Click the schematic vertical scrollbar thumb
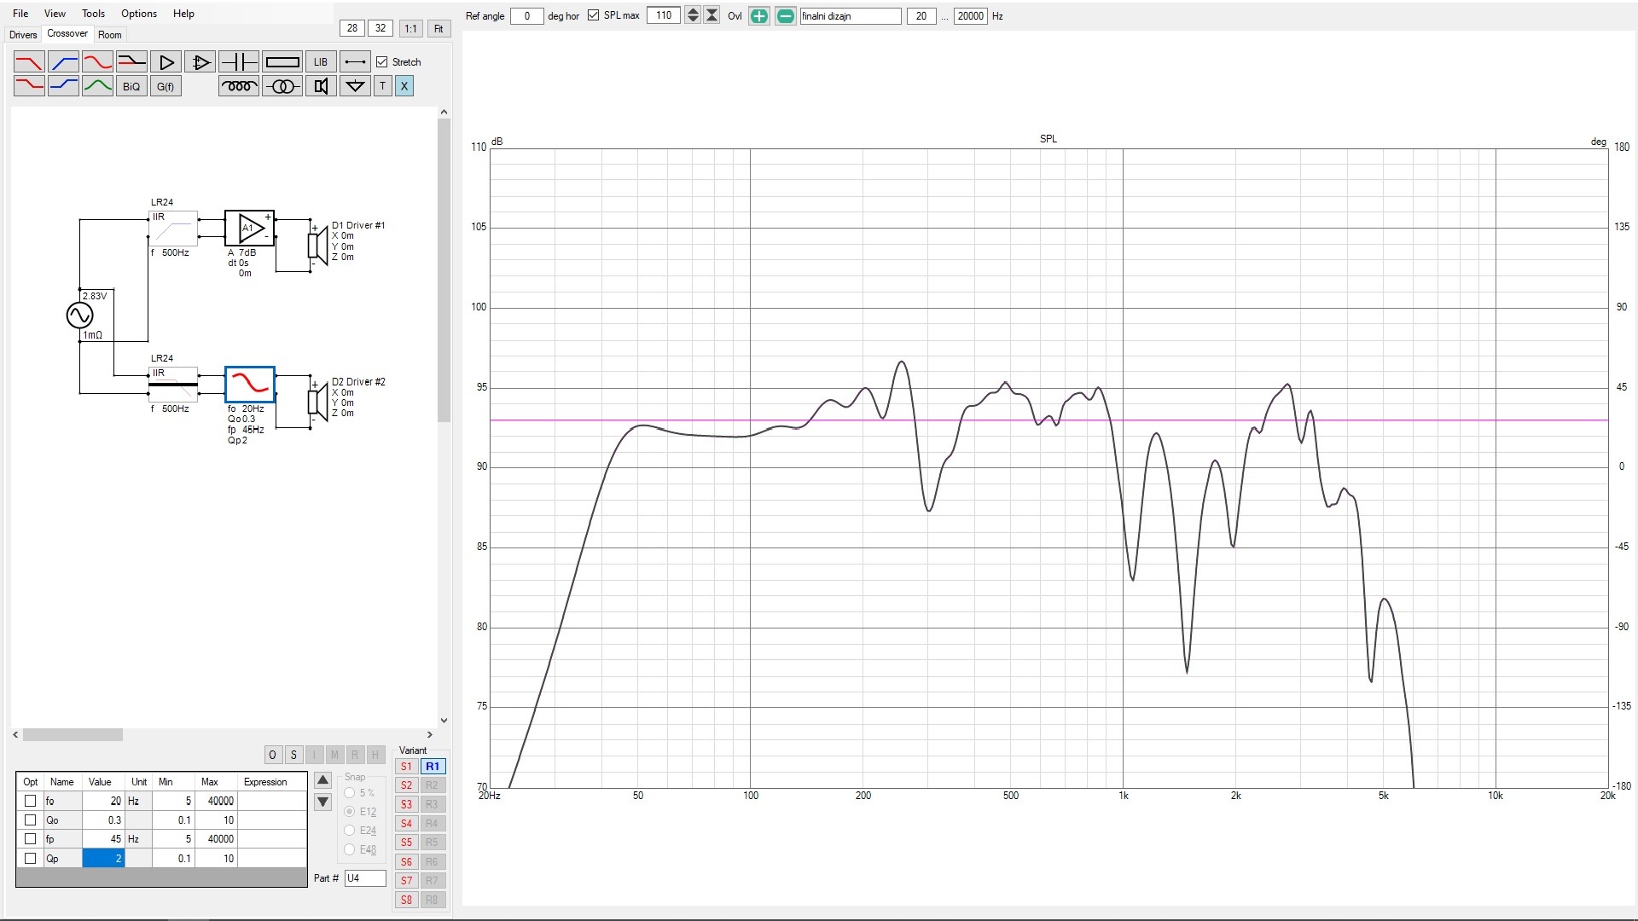This screenshot has width=1638, height=921. [444, 270]
